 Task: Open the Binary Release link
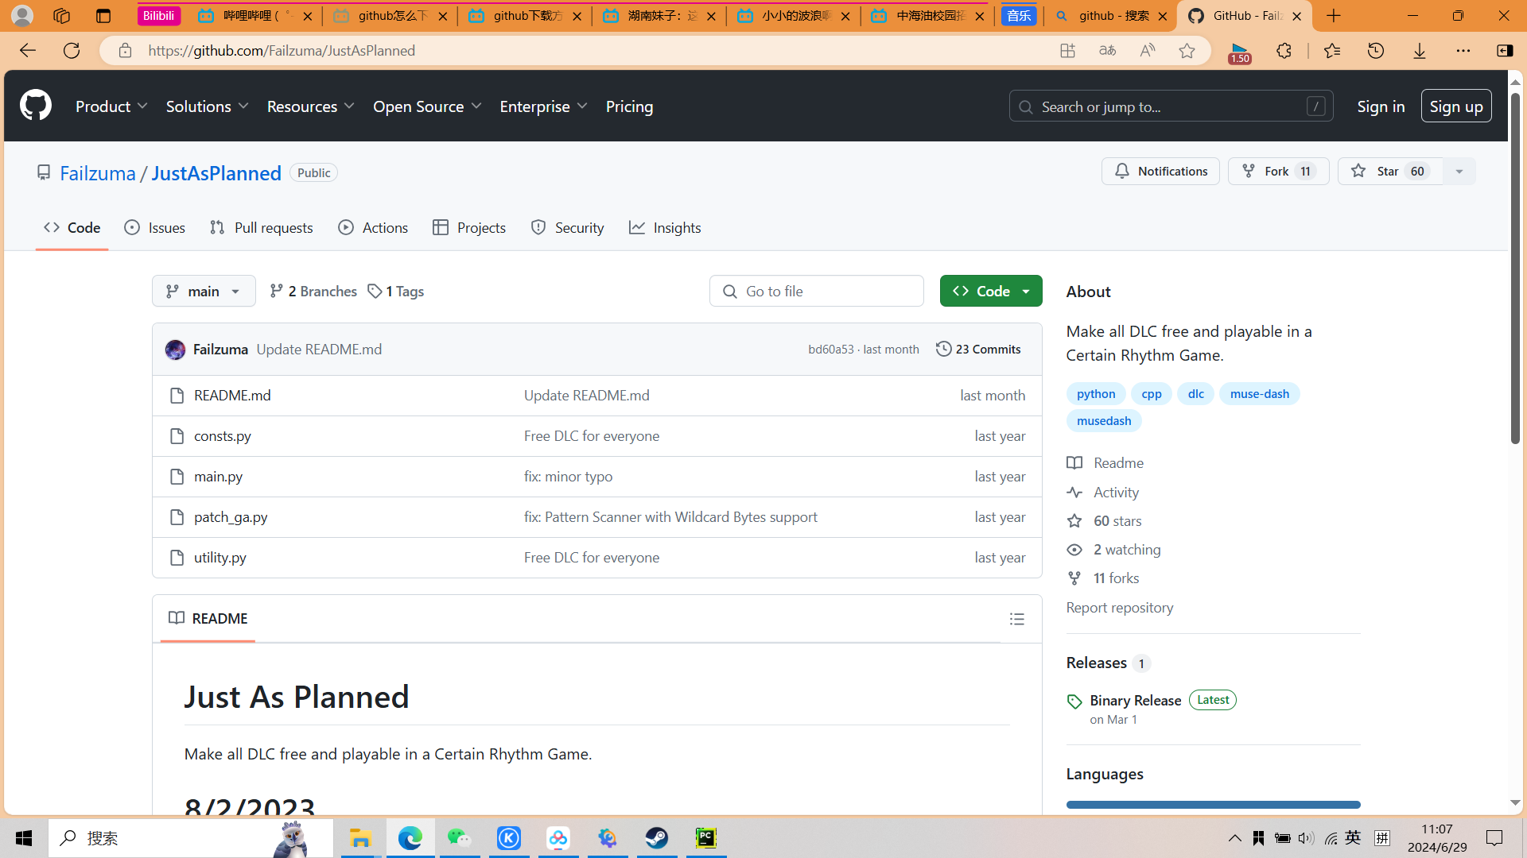click(1135, 701)
